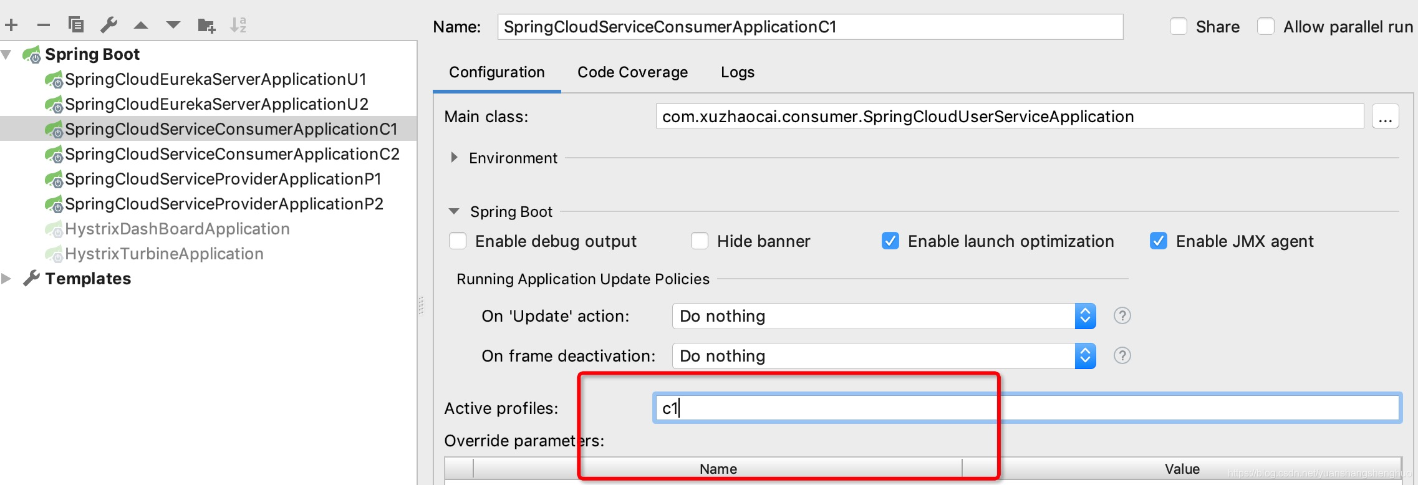Expand the Templates tree node
Viewport: 1418px width, 485px height.
[x=6, y=279]
